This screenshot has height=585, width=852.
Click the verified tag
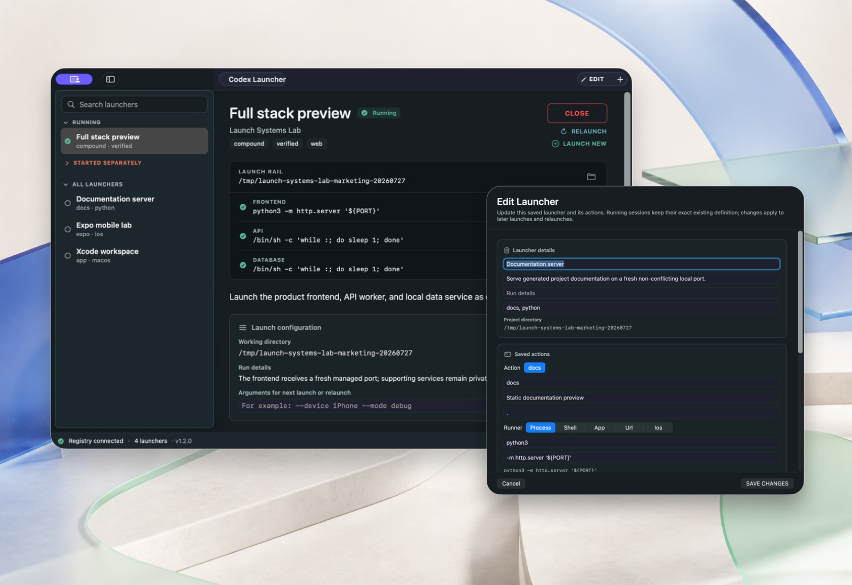point(288,144)
